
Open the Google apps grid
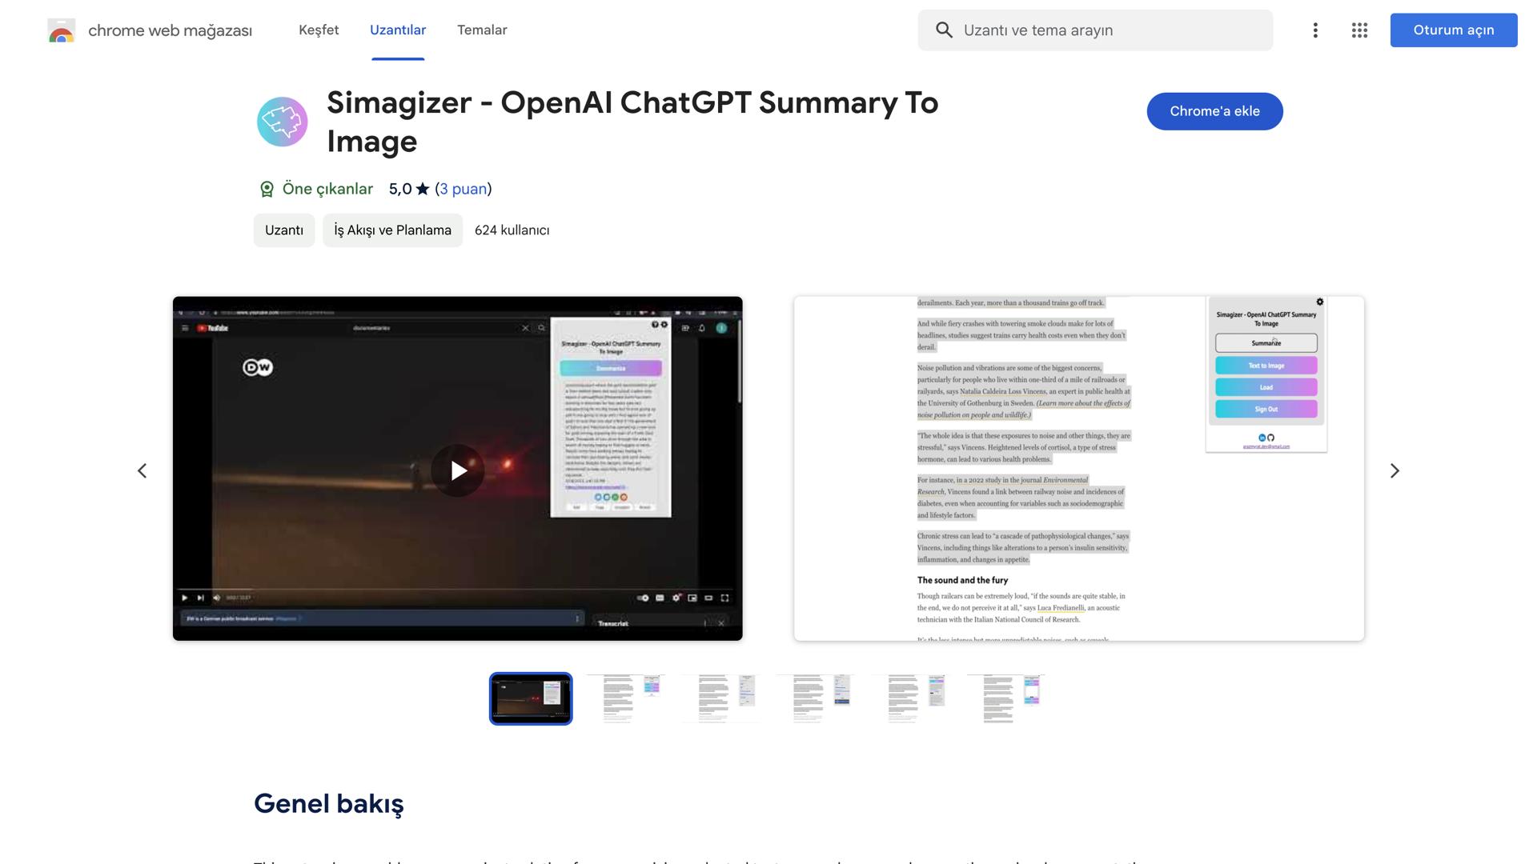[x=1359, y=30]
